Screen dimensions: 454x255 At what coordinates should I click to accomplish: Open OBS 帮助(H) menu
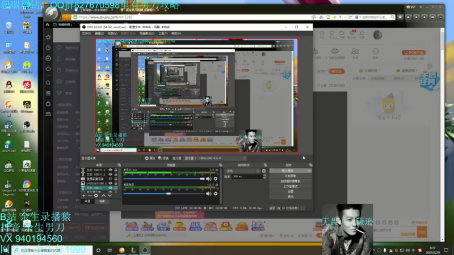pyautogui.click(x=176, y=33)
